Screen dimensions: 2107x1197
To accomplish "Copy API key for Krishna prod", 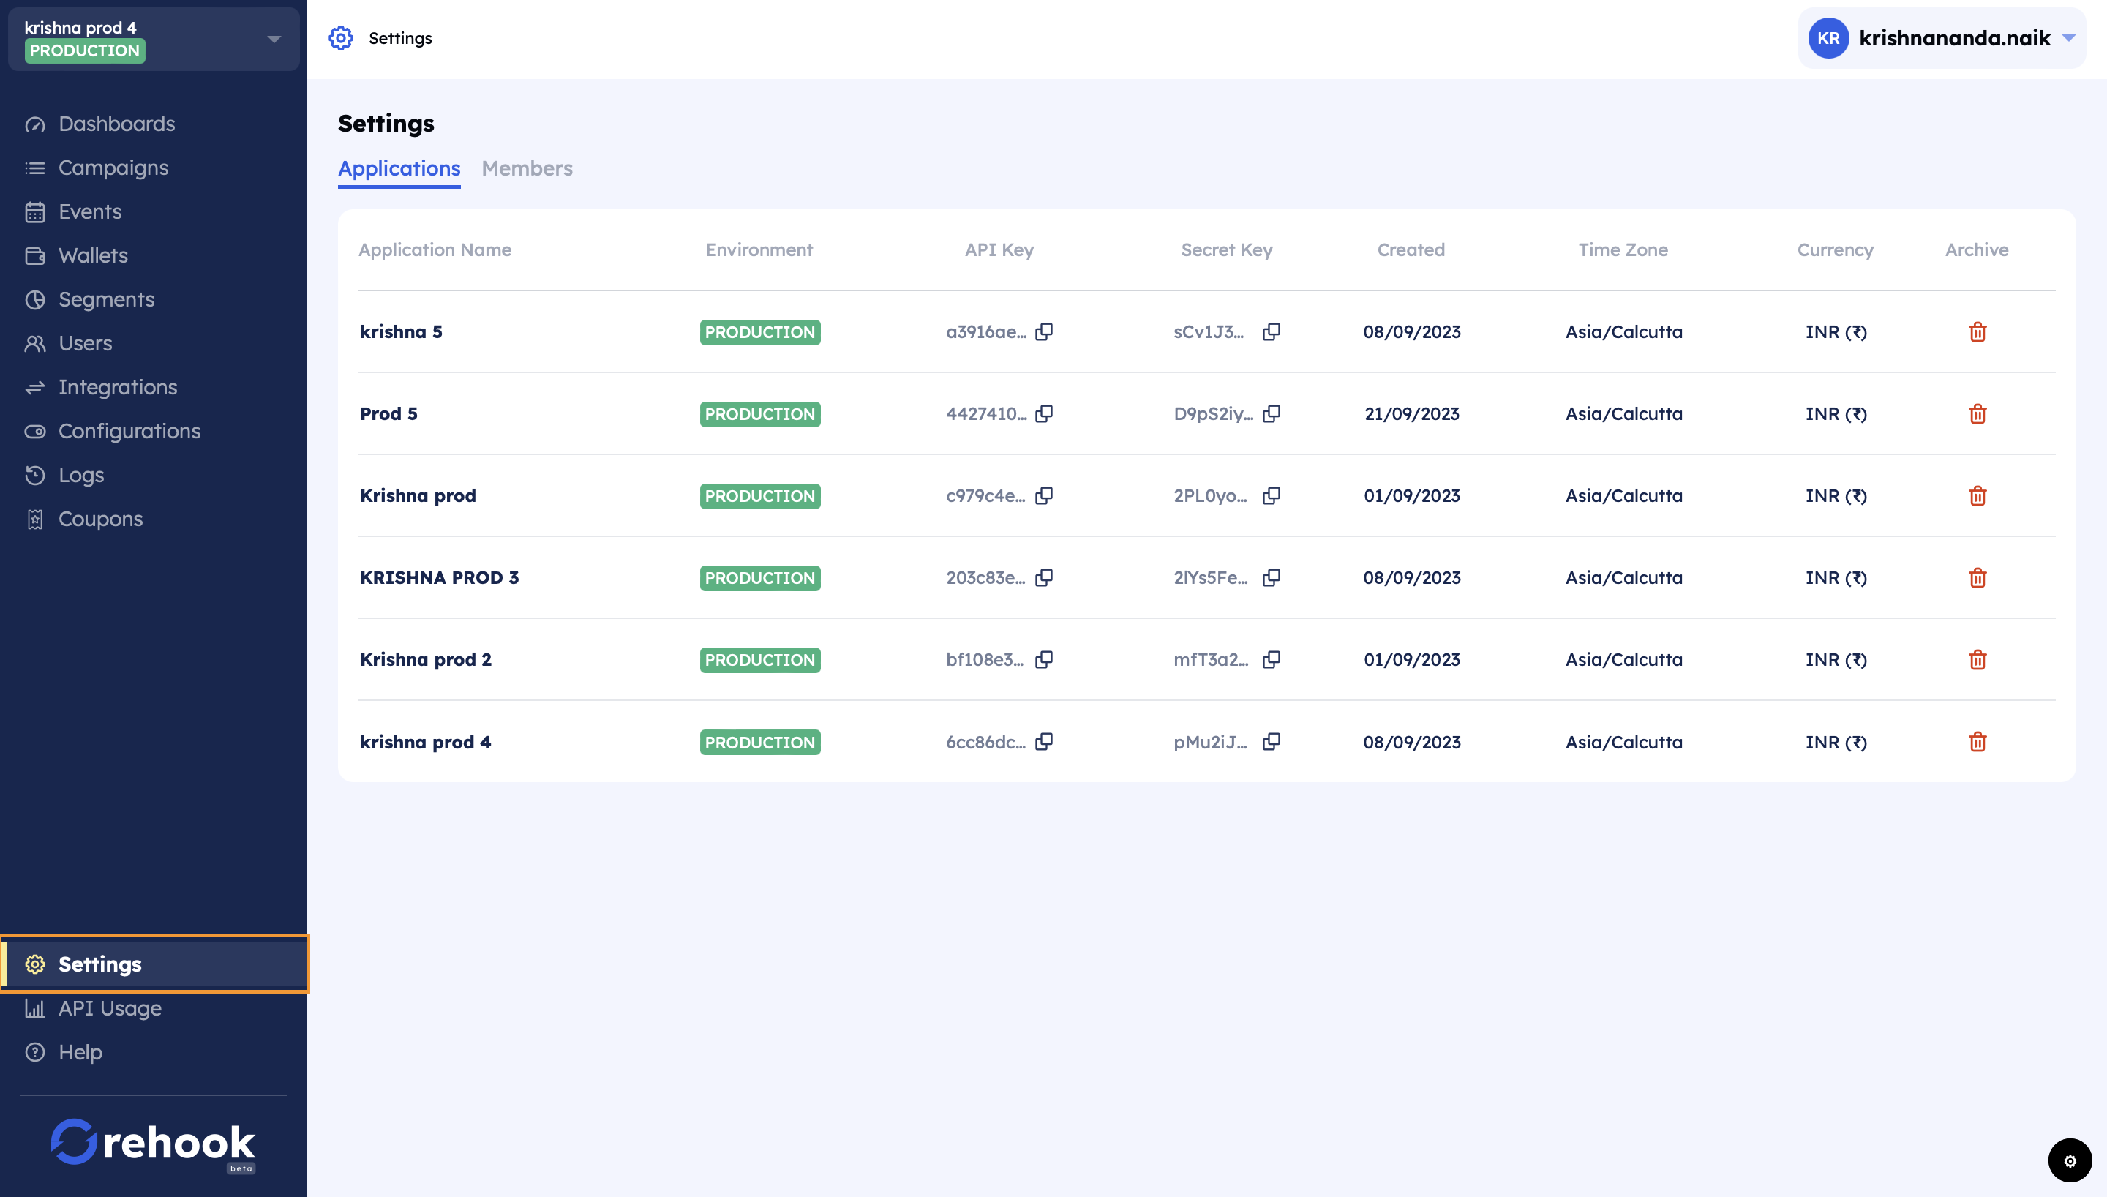I will click(x=1044, y=496).
